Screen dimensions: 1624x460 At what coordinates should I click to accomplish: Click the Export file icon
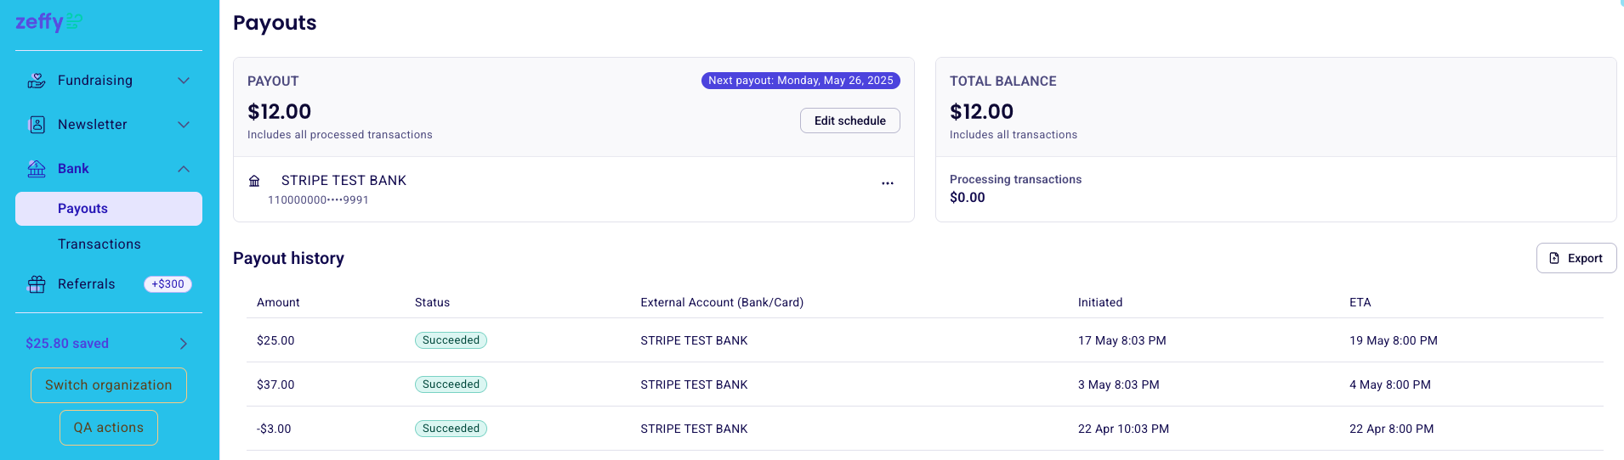[1554, 258]
